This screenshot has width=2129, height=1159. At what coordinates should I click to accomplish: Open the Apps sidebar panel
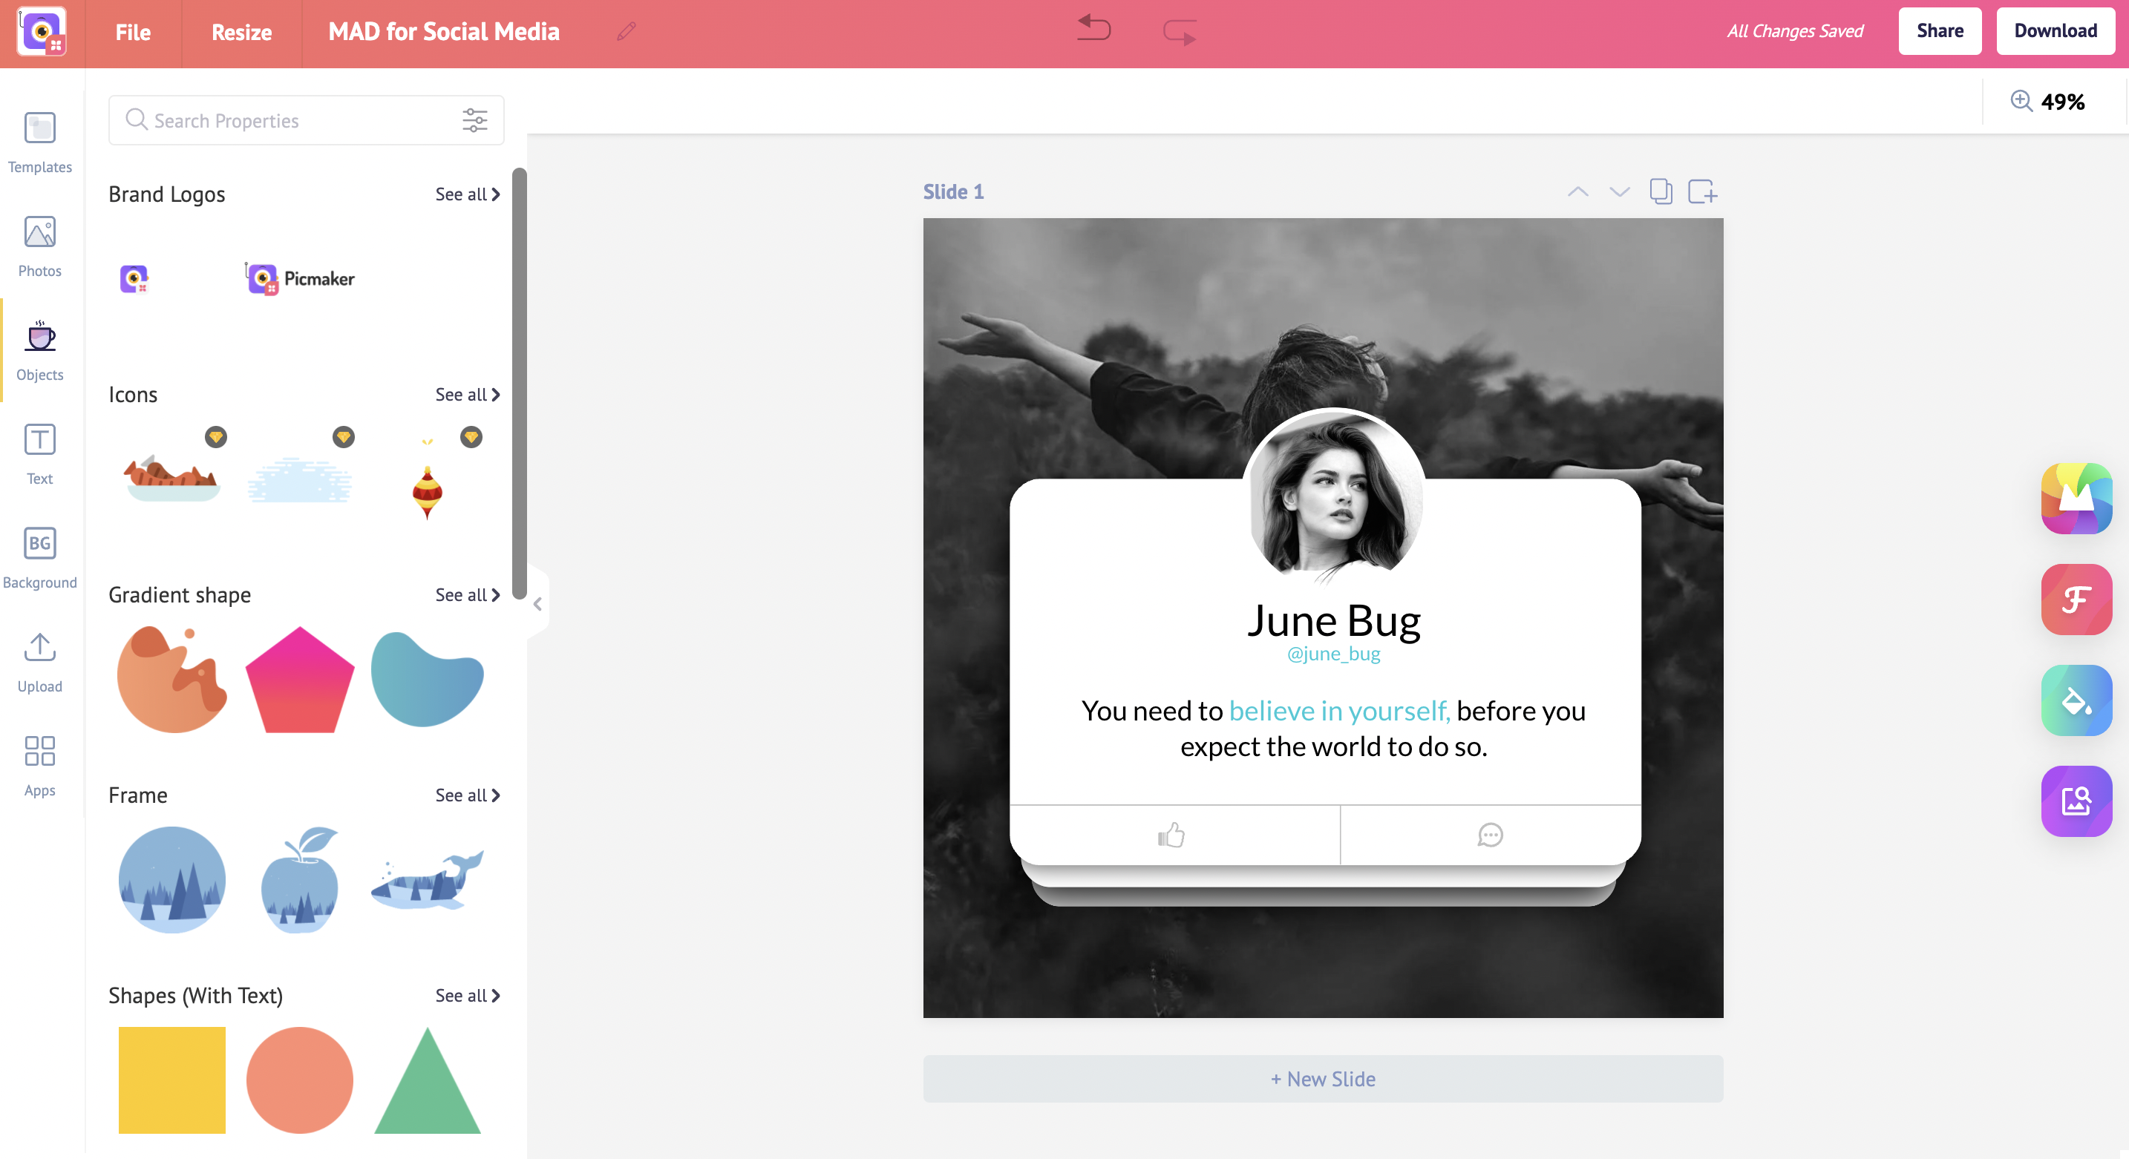pyautogui.click(x=39, y=767)
